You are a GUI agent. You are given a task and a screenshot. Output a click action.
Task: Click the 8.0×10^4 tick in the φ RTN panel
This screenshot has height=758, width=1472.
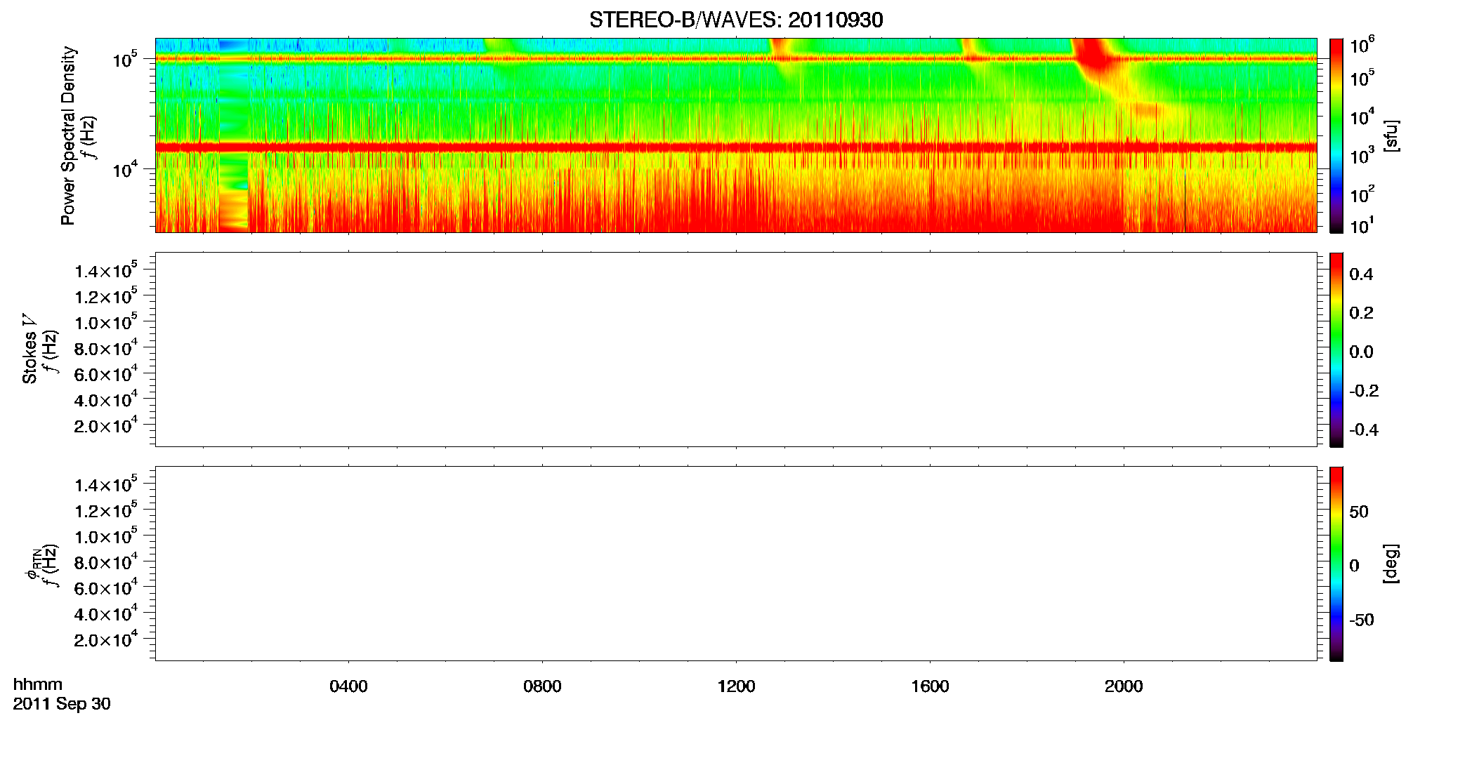[x=105, y=561]
